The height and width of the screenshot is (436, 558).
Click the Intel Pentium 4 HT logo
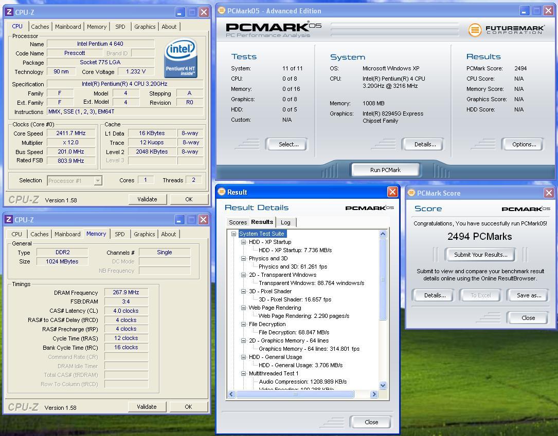tap(181, 58)
